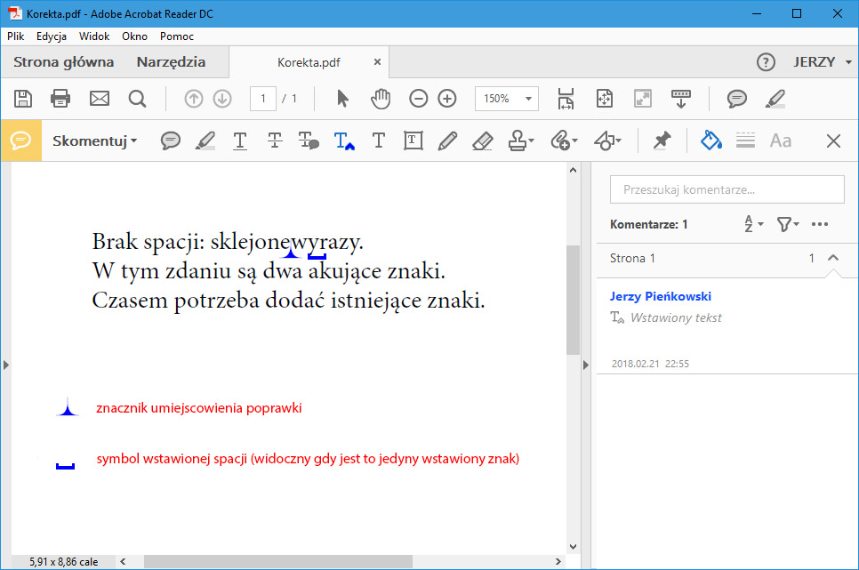Open the Edycja menu

coord(51,36)
